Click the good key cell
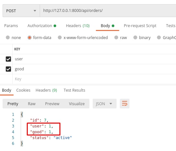This screenshot has width=176, height=151. click(x=94, y=69)
